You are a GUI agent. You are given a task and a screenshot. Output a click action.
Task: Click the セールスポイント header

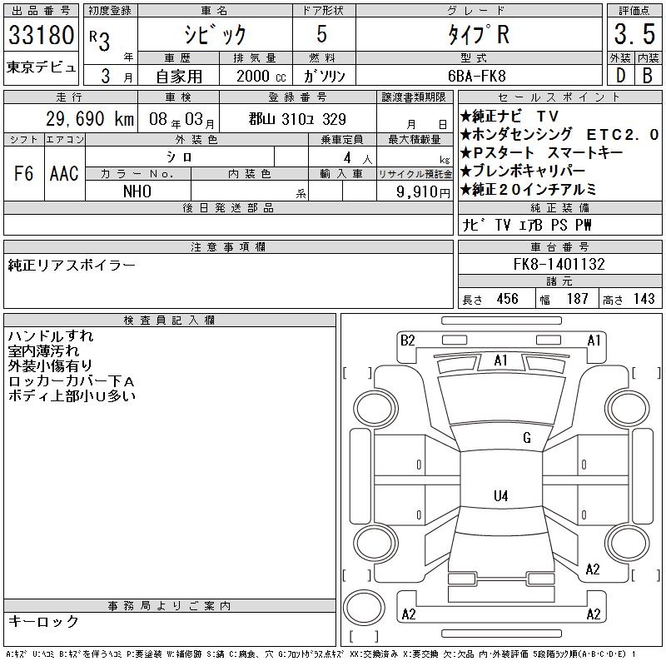pyautogui.click(x=559, y=97)
